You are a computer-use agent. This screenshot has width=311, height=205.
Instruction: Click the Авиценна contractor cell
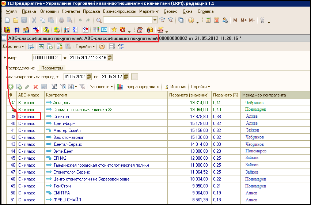point(106,102)
